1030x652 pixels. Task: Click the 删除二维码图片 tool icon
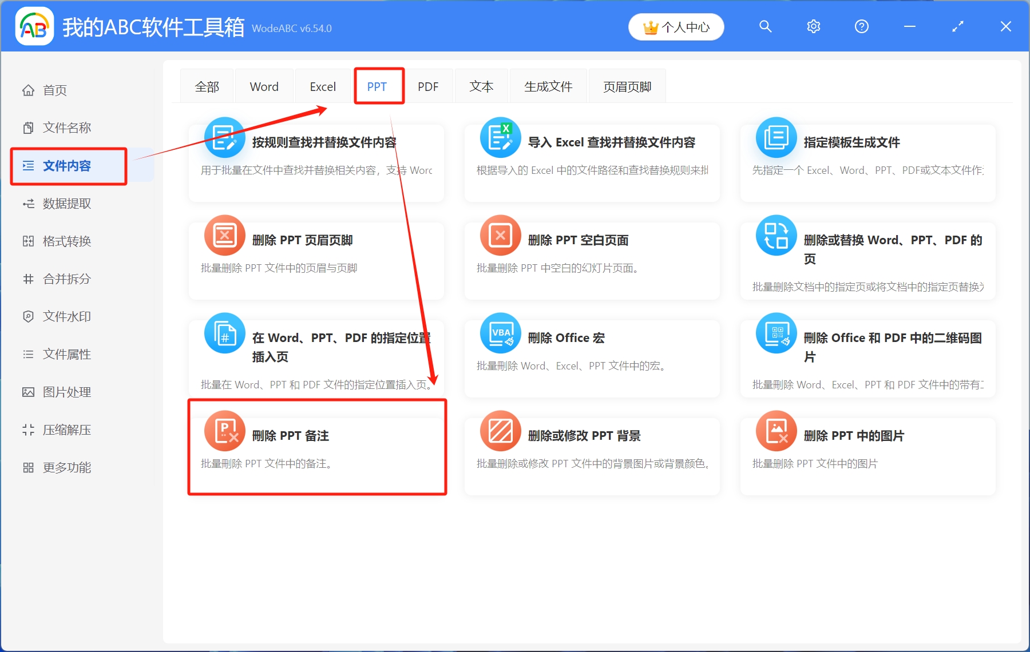775,332
